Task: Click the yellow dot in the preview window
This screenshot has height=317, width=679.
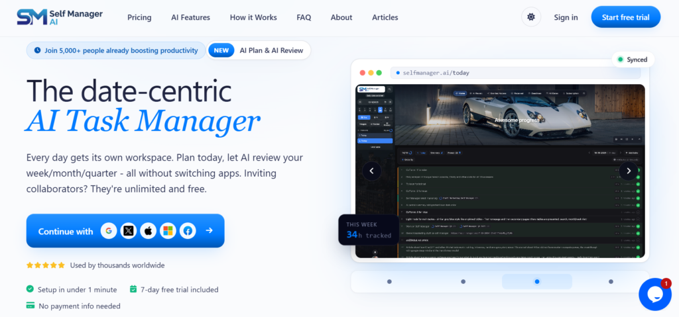Action: click(x=371, y=73)
